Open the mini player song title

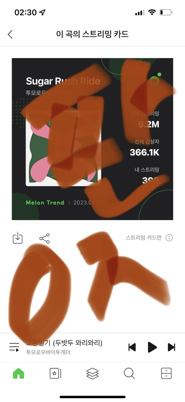(x=64, y=343)
